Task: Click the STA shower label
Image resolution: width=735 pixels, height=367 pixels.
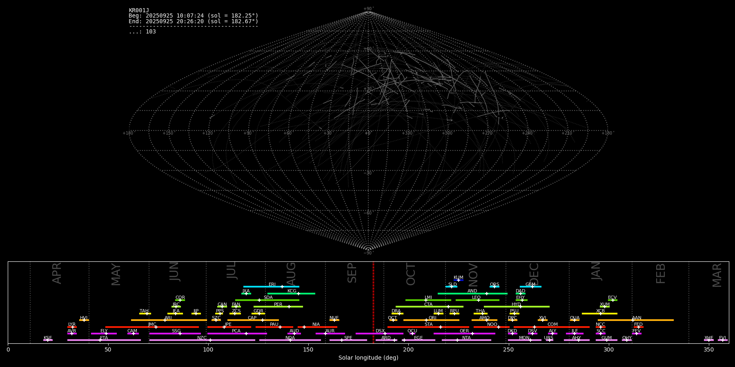Action: [428, 325]
